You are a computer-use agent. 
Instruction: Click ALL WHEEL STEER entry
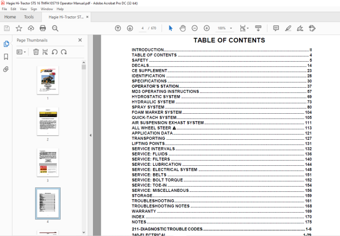click(x=222, y=128)
